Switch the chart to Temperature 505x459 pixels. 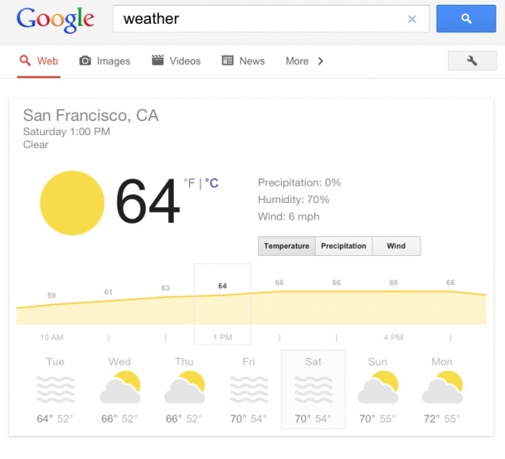click(286, 246)
